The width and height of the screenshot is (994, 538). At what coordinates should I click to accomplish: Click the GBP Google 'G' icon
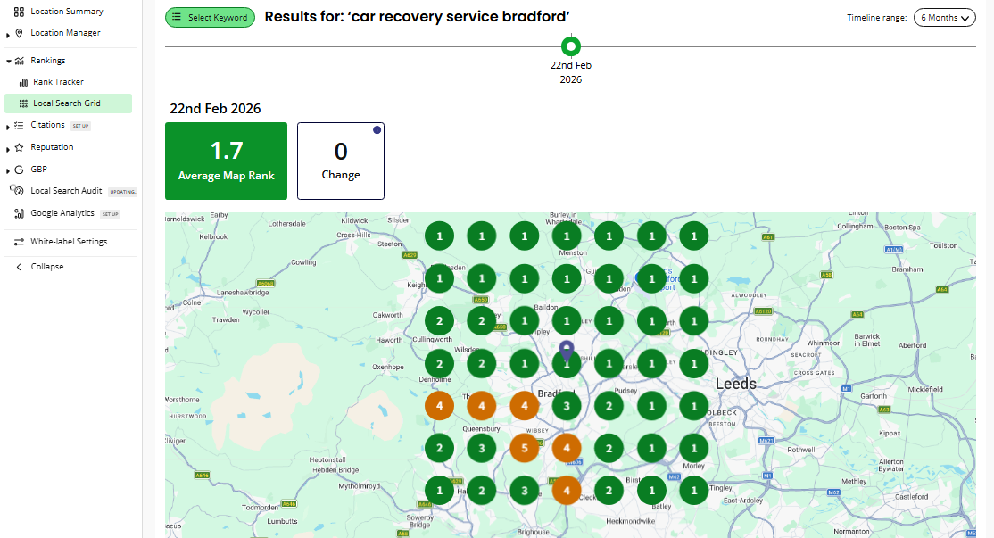pos(19,170)
